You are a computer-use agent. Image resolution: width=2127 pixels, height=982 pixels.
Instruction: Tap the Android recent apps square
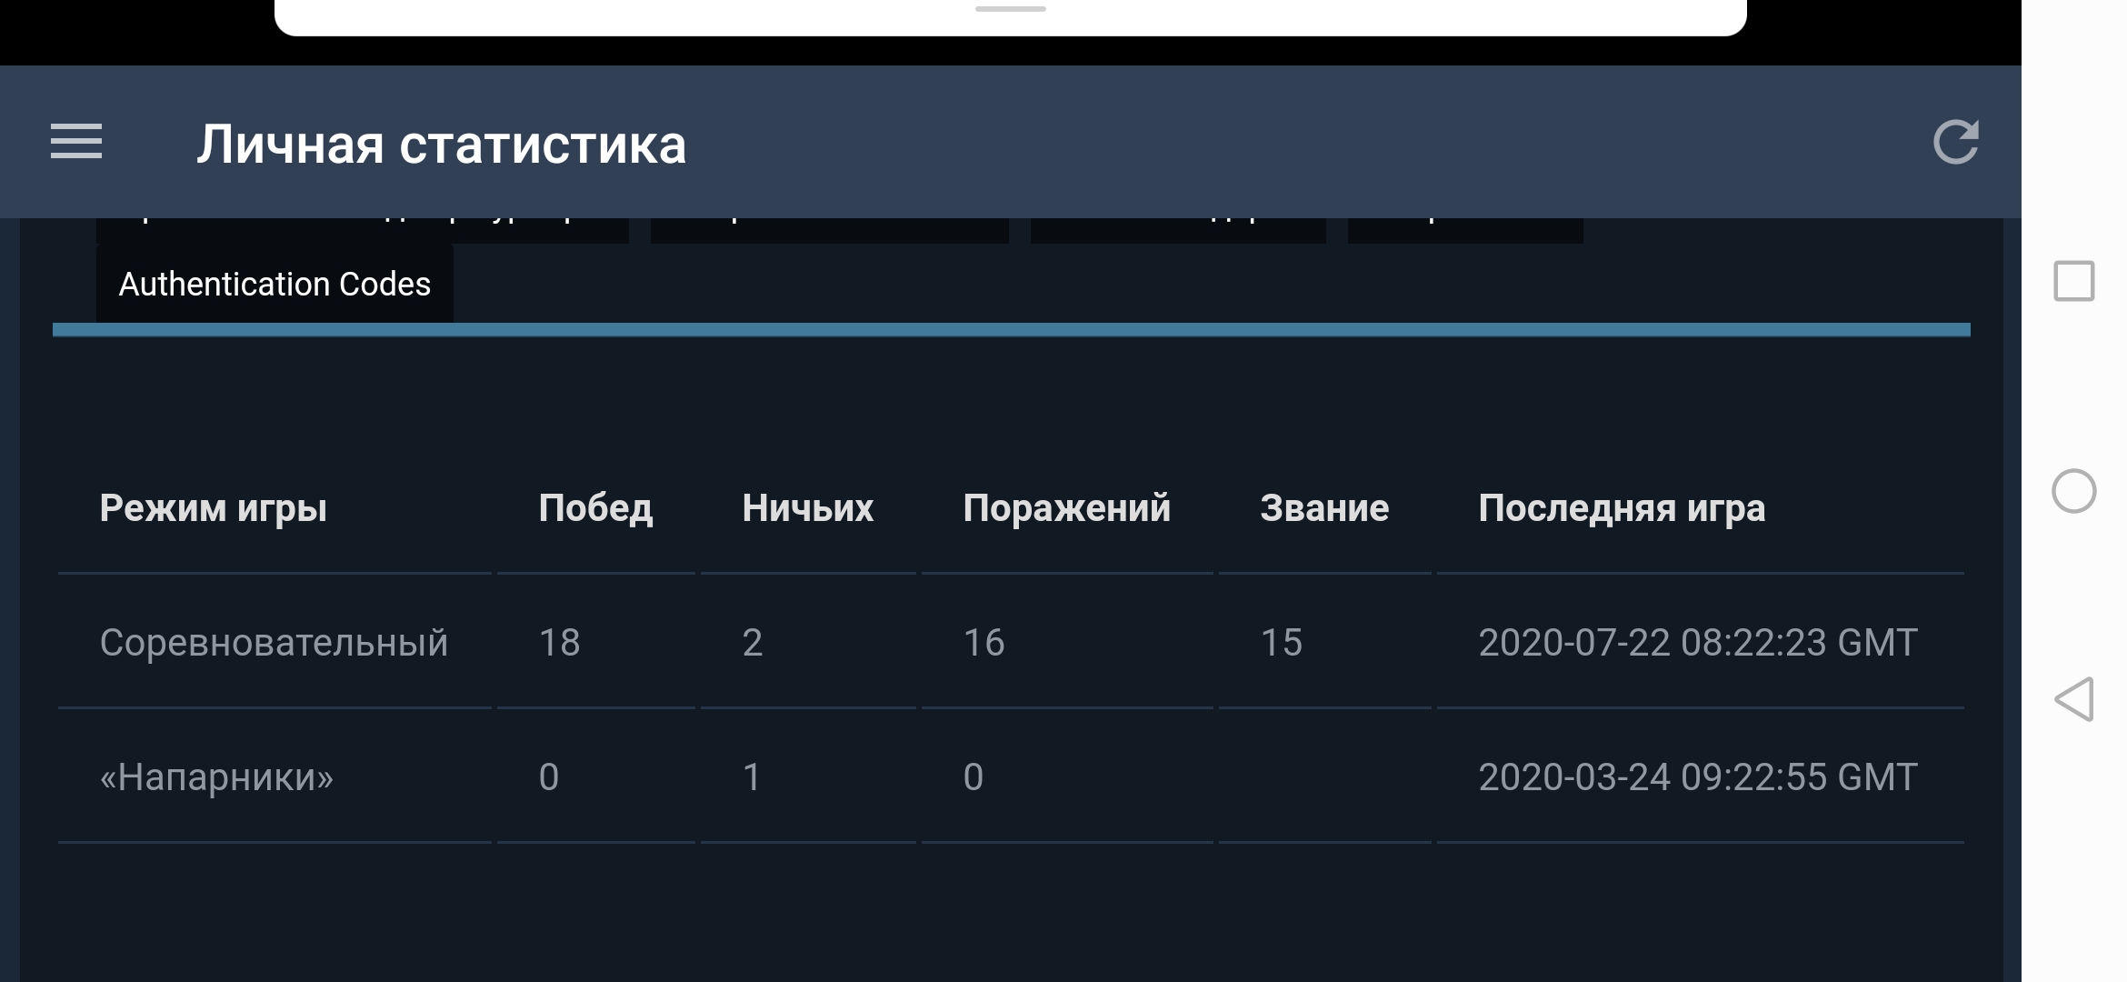pos(2073,281)
